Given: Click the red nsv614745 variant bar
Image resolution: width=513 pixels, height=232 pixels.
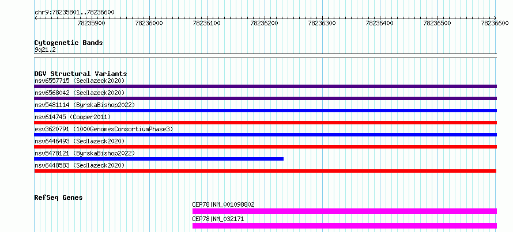Looking at the screenshot, I should click(x=265, y=123).
